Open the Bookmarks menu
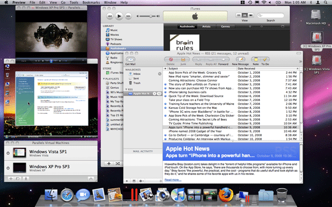The image size is (332, 207). tap(91, 3)
